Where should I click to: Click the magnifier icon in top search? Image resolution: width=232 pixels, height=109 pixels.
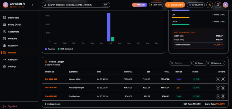45,5
